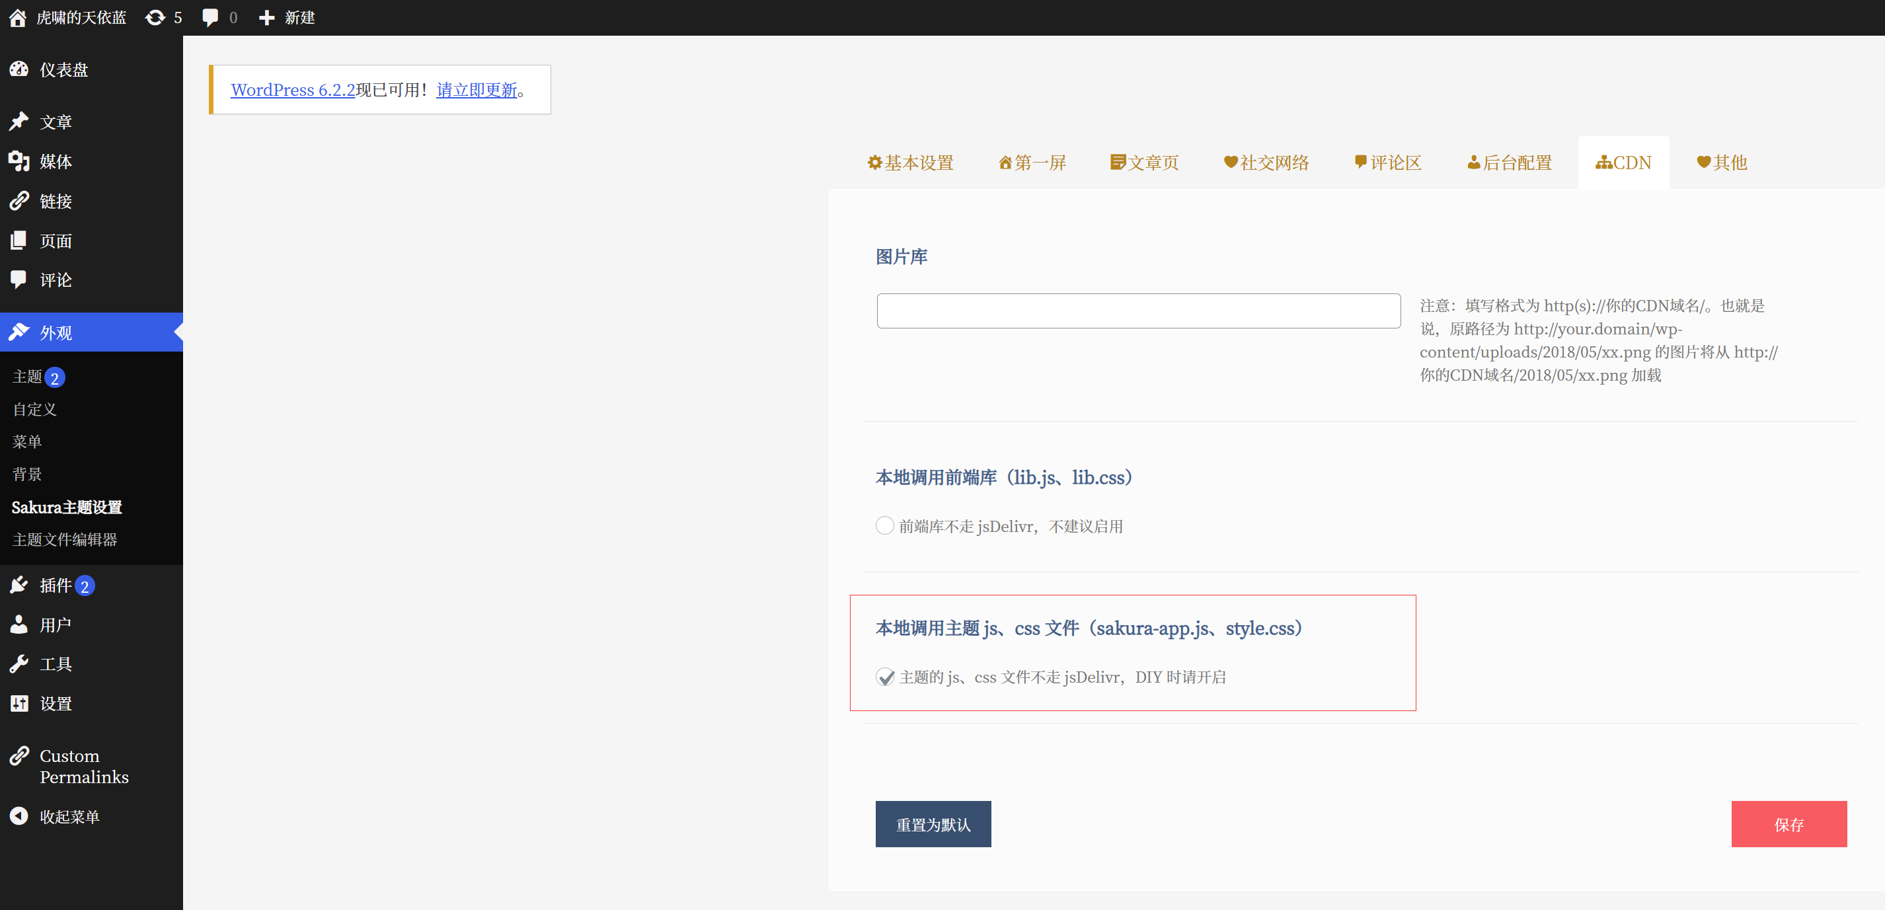
Task: Enable 前端库不走 jsDelivr checkbox
Action: [885, 526]
